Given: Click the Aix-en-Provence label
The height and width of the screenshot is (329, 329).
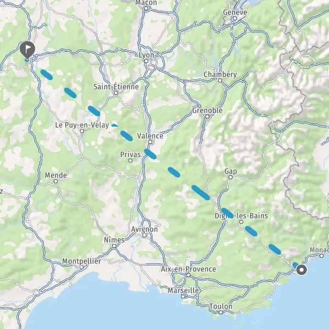Looking at the screenshot, I should coord(189,269).
